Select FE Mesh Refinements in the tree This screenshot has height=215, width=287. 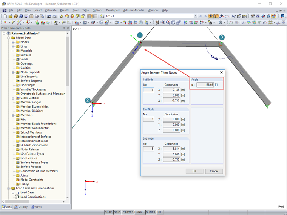(x=34, y=145)
